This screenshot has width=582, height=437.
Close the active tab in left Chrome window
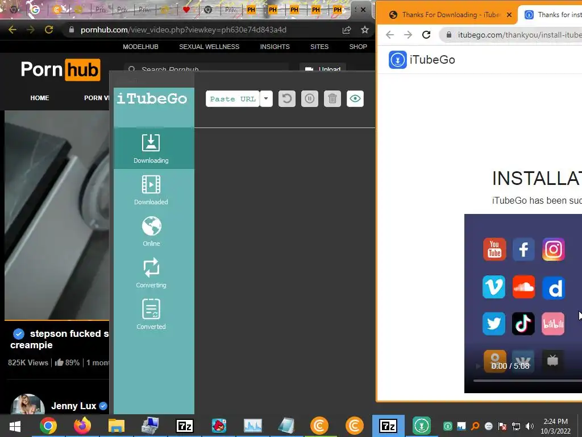point(363,10)
